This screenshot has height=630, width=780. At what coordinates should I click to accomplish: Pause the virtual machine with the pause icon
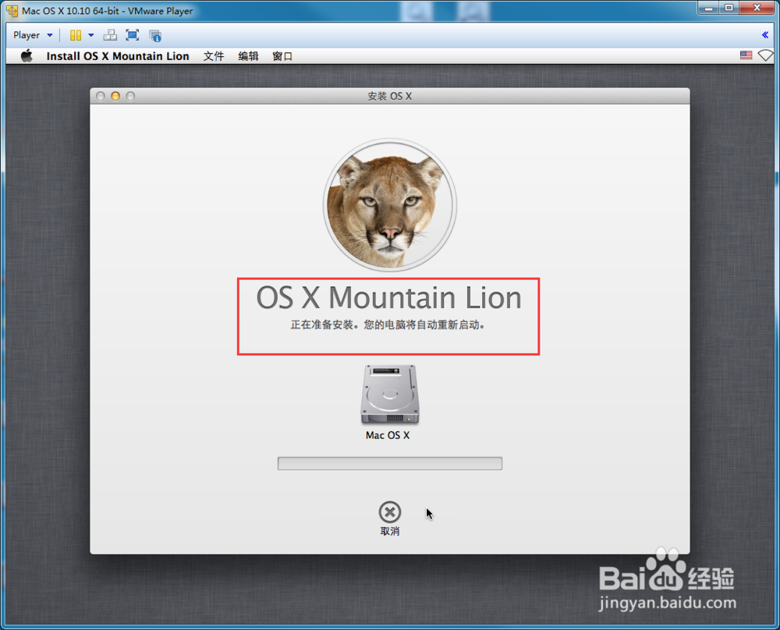pyautogui.click(x=76, y=35)
